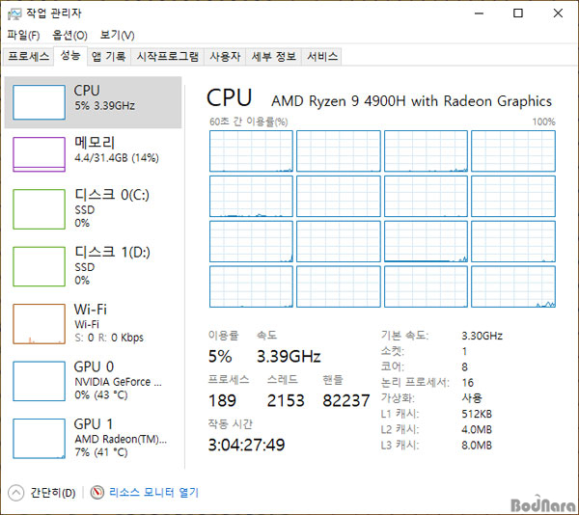Switch to the 세부 정보 tab

[274, 57]
